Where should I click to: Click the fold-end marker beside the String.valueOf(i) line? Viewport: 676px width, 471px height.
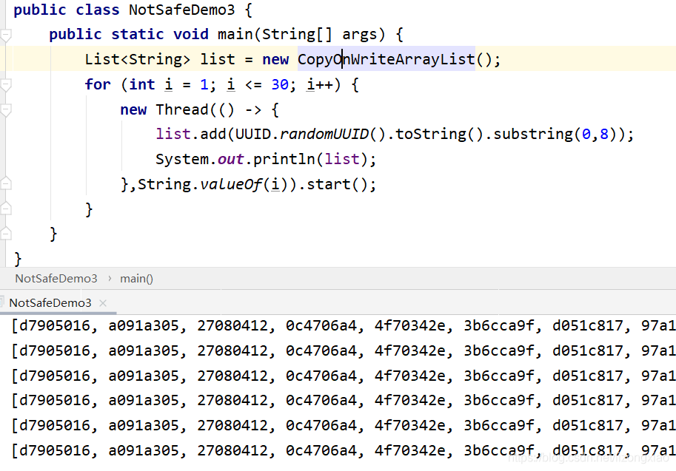pyautogui.click(x=5, y=184)
